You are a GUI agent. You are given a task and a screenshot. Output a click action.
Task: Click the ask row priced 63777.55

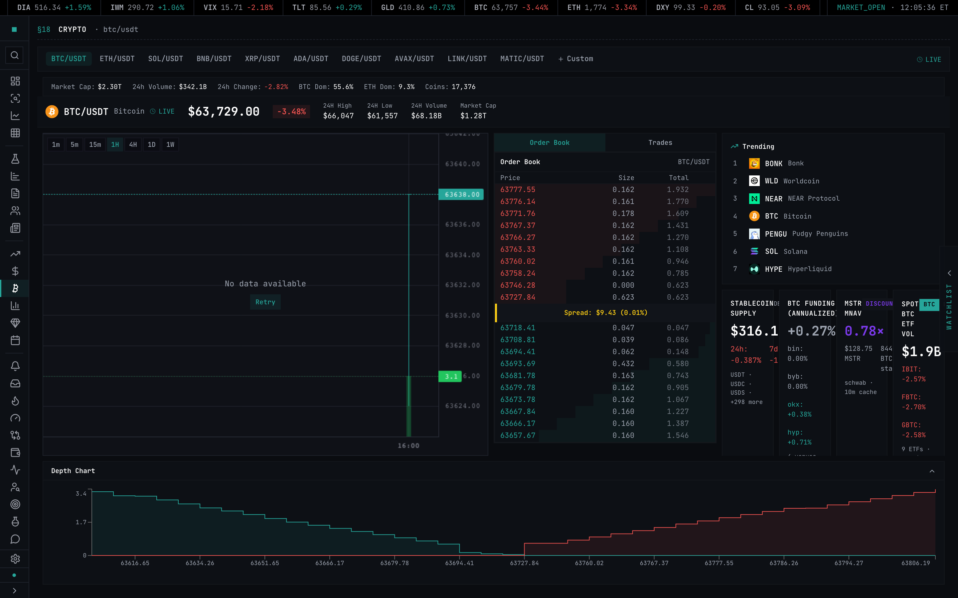[x=605, y=190]
